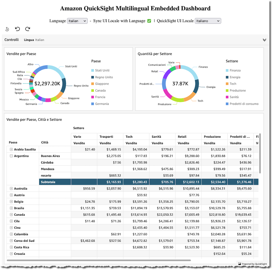Screen dimensions: 272x270
Task: Click the Giappone legend color swatch
Action: pyautogui.click(x=92, y=84)
